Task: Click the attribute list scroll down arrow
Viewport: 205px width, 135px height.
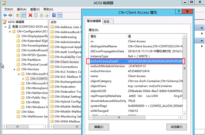Action: coord(185,113)
